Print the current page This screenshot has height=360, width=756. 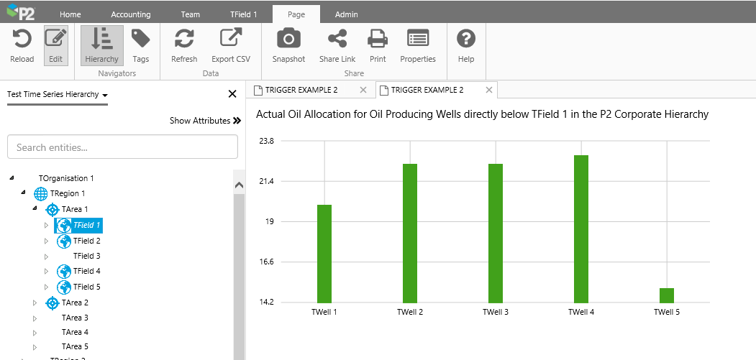[x=378, y=40]
